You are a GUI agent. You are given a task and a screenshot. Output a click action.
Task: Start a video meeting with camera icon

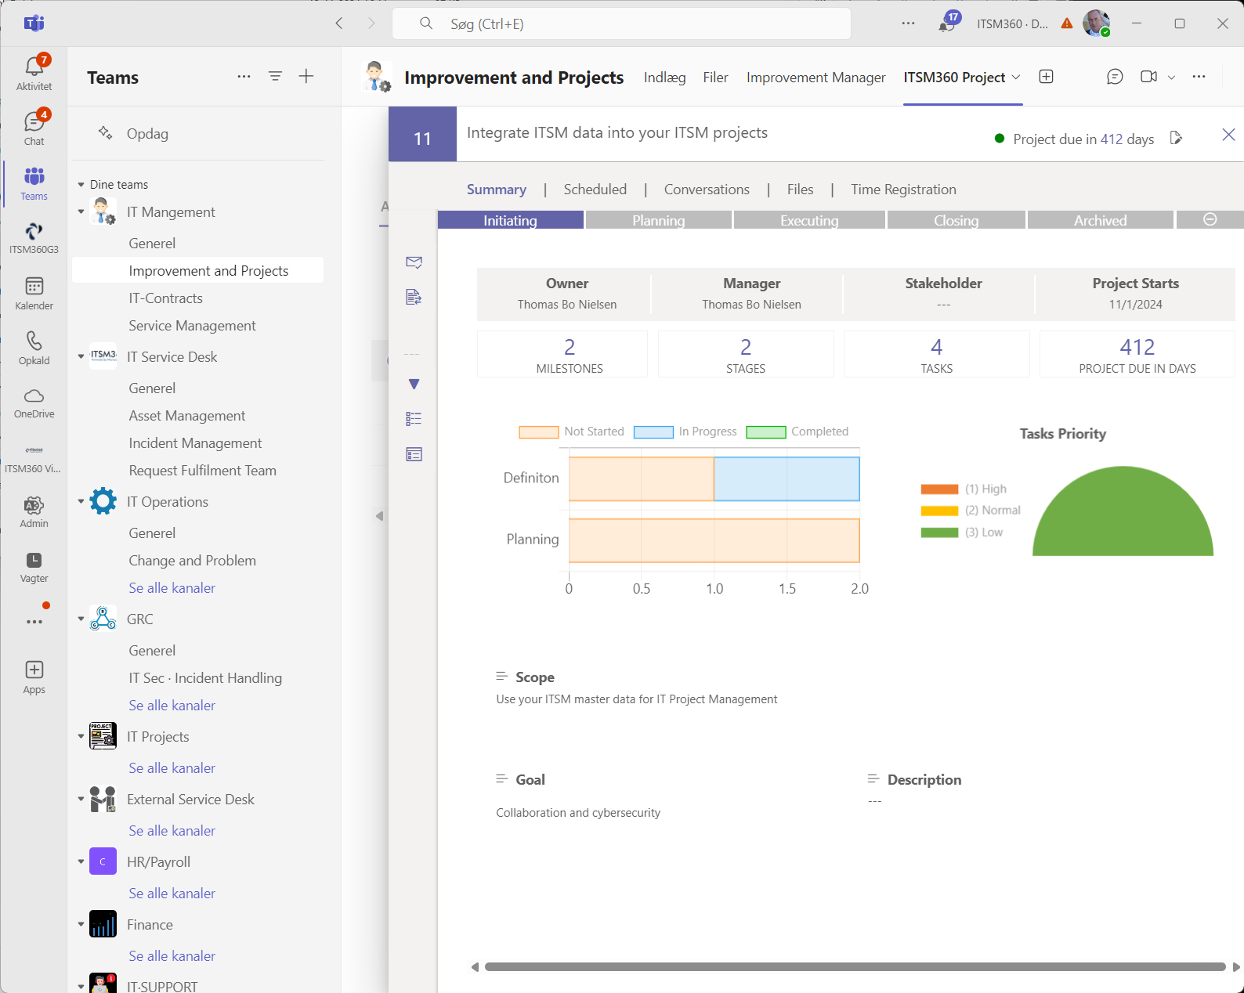coord(1148,77)
